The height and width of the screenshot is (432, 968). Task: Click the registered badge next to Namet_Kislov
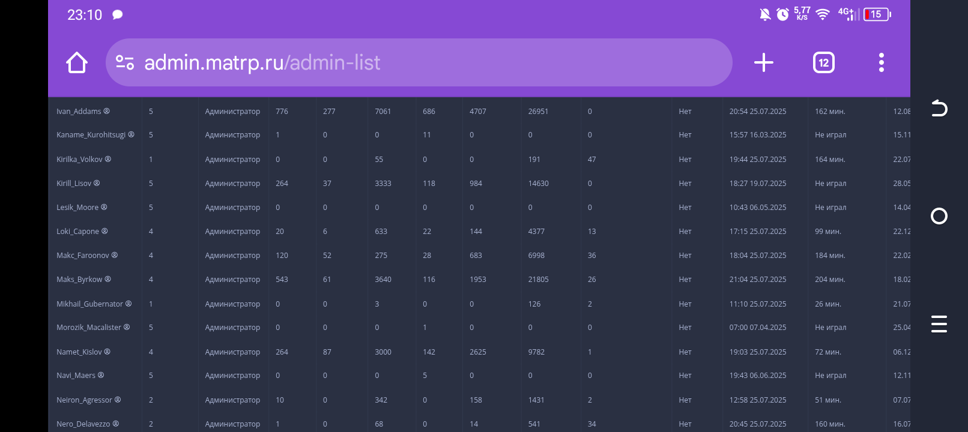107,352
